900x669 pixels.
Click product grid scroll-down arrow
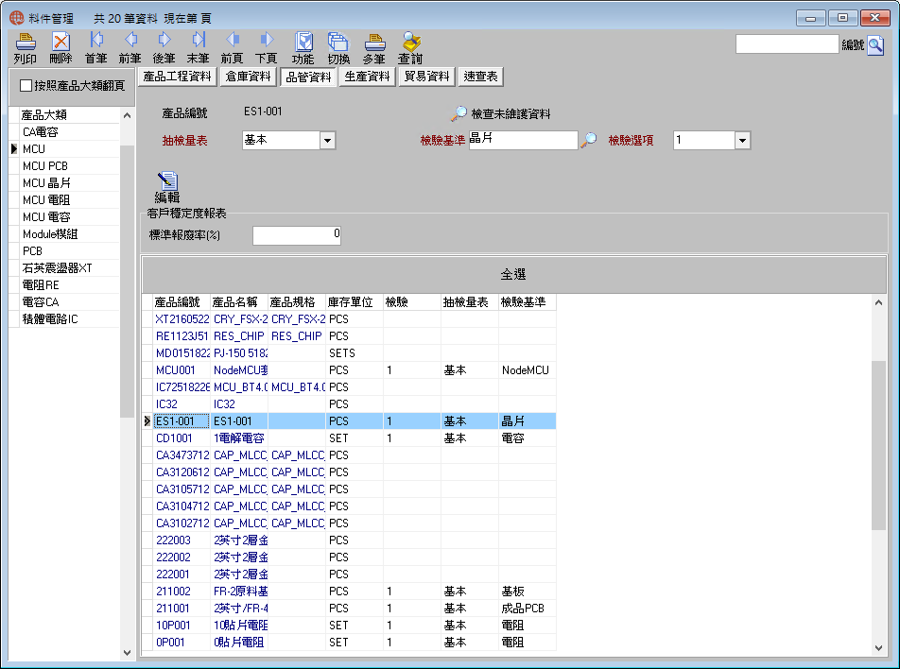878,648
